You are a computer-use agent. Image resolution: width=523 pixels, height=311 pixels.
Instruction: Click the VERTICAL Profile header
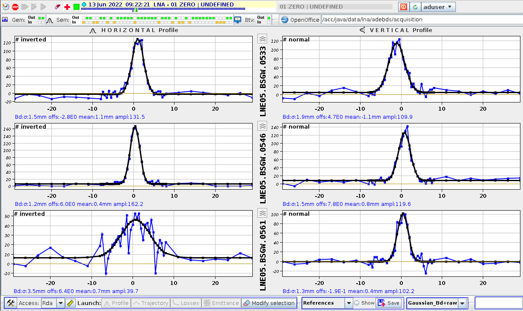(401, 30)
